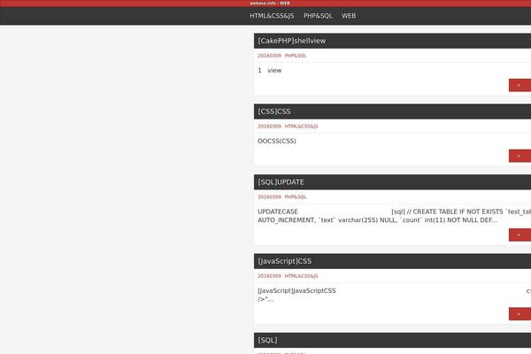This screenshot has width=531, height=354.
Task: Click the red read-more arrow under [JavaScript]CSS
Action: click(x=519, y=314)
